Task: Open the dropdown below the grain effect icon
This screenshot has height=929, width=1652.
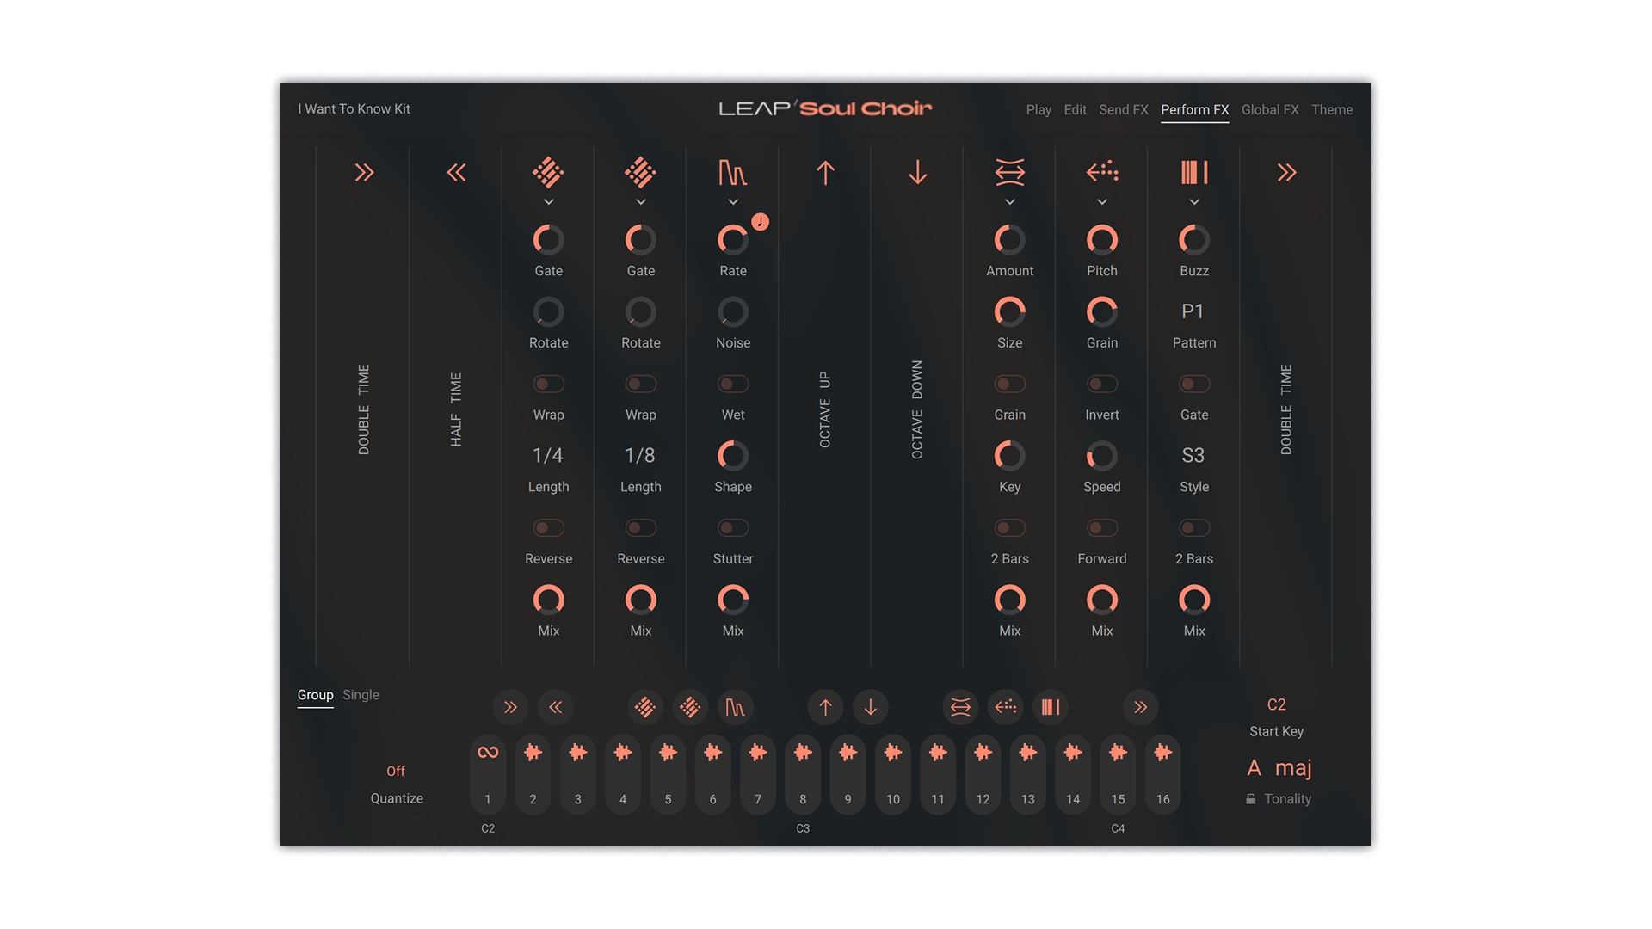Action: point(1102,202)
